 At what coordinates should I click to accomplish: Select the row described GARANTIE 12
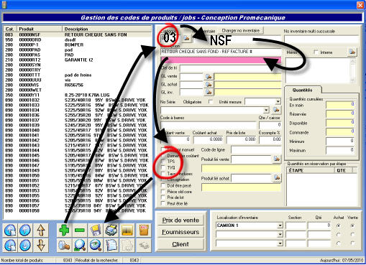[78, 60]
